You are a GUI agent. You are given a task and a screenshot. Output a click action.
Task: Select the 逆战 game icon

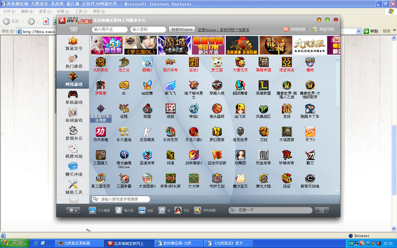point(170,109)
